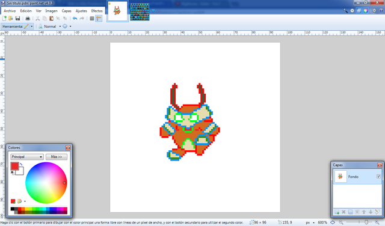
Task: Toggle the Tools window icon
Action: click(x=345, y=11)
